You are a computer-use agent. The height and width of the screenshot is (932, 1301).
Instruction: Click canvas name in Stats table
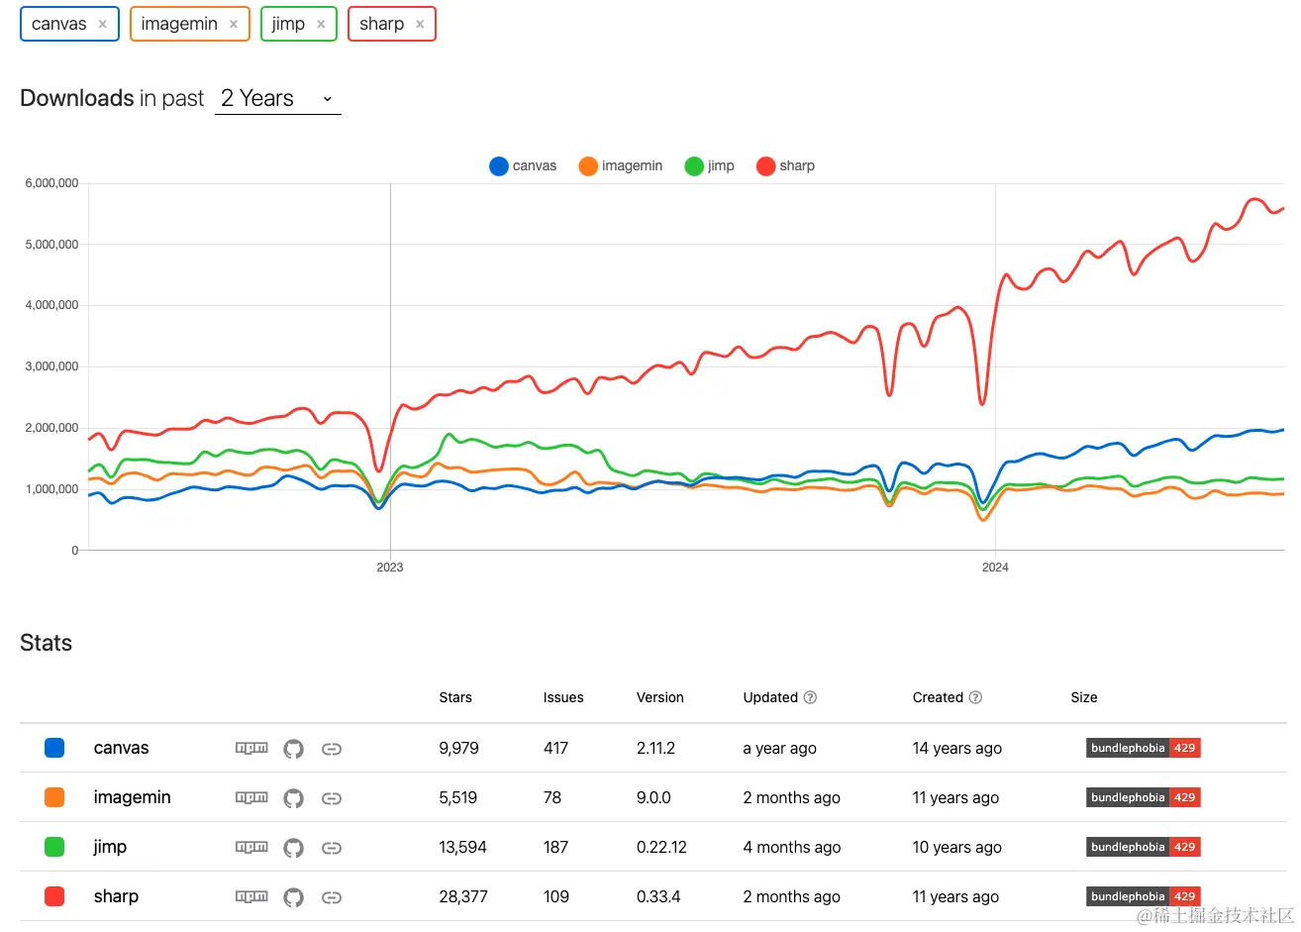pyautogui.click(x=121, y=748)
